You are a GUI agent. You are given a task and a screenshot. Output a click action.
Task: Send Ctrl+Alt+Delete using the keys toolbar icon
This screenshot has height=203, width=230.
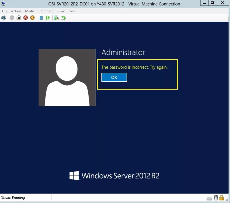(4, 17)
